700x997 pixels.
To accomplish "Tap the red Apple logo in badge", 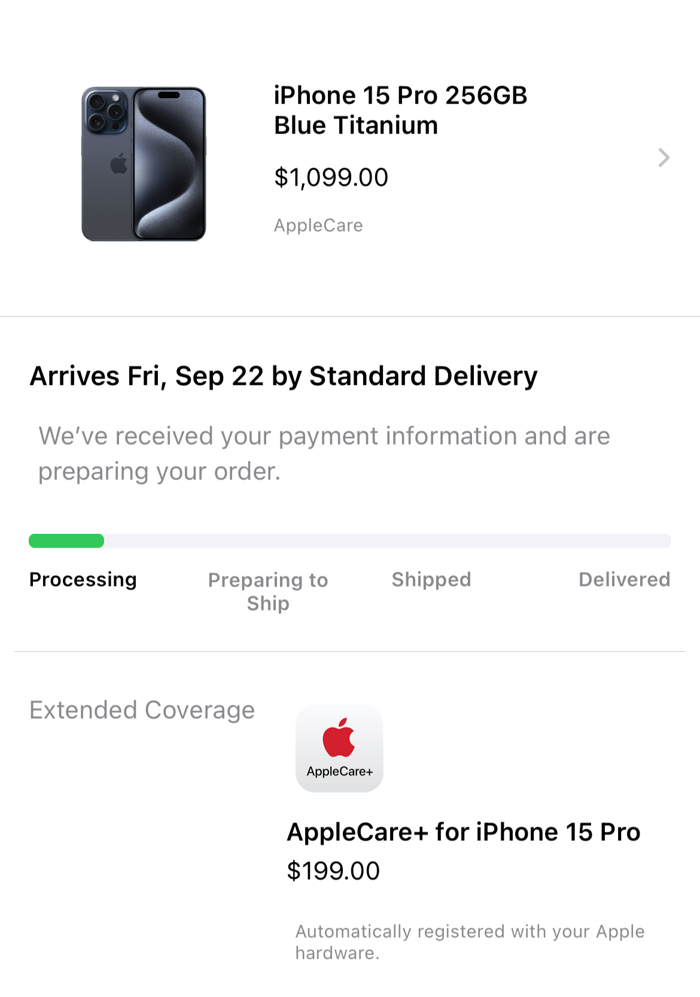I will [x=339, y=737].
